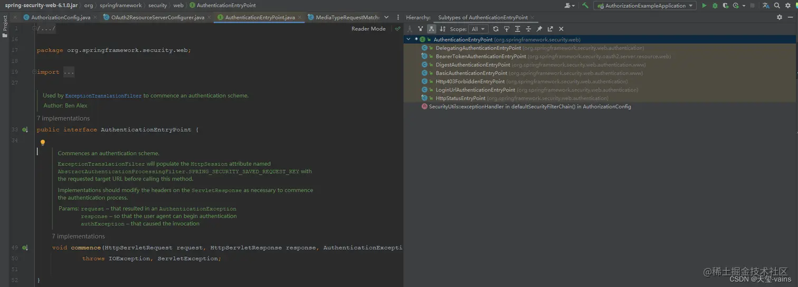Image resolution: width=798 pixels, height=287 pixels.
Task: Click spring-security-web-6.1.0.jar breadcrumb
Action: [41, 5]
